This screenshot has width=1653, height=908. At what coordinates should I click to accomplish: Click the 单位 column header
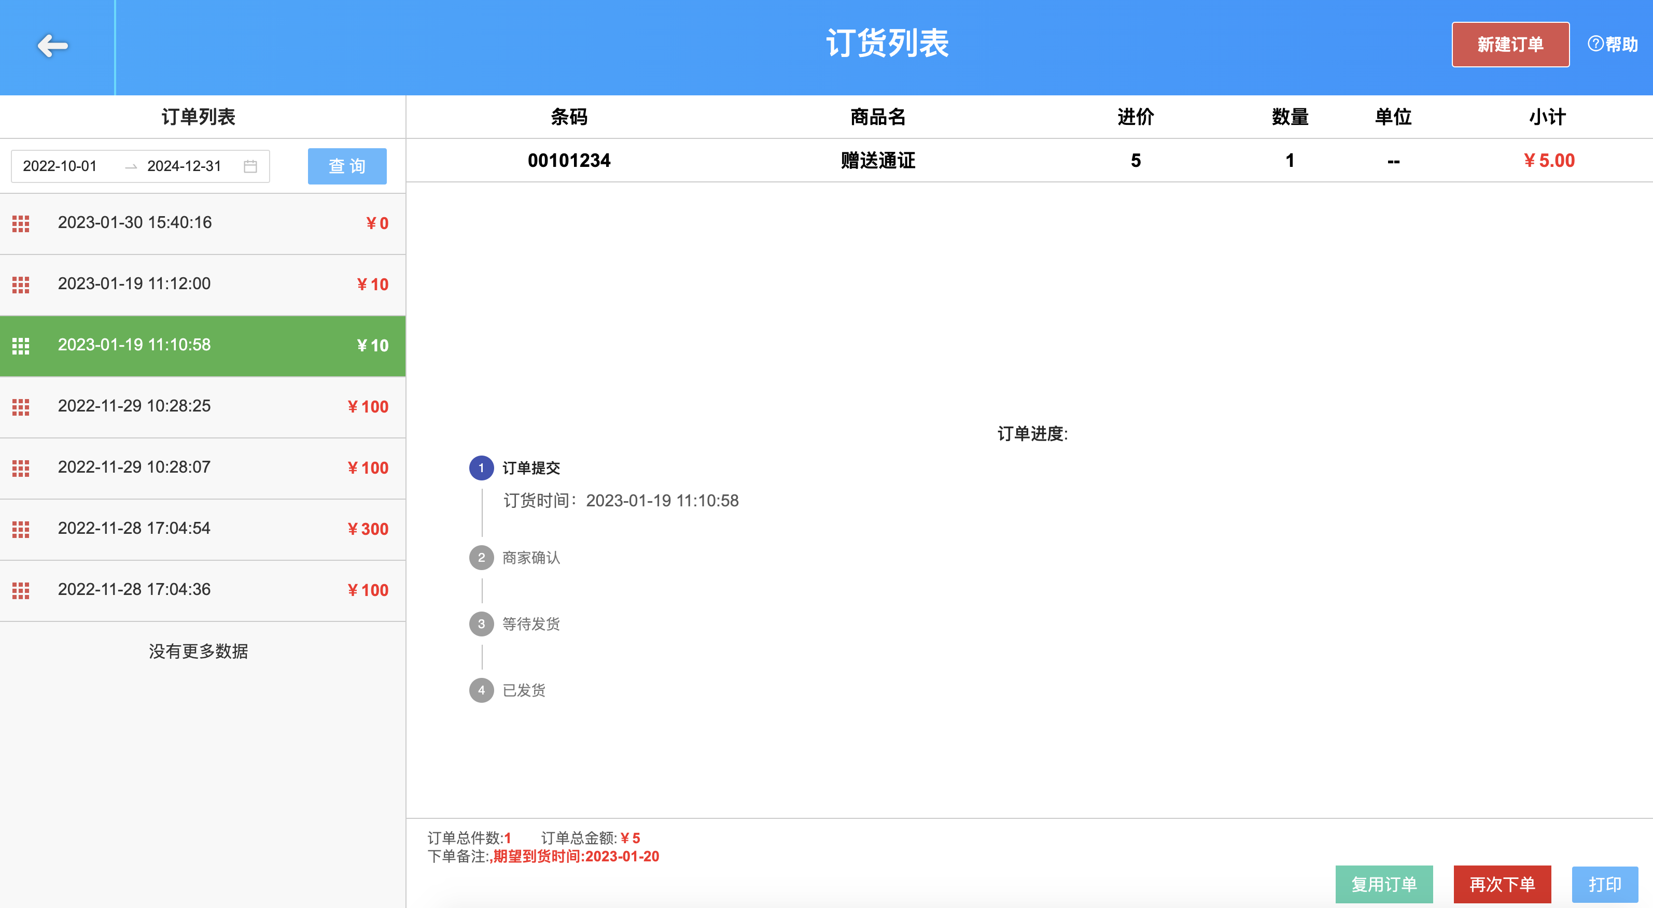tap(1393, 117)
